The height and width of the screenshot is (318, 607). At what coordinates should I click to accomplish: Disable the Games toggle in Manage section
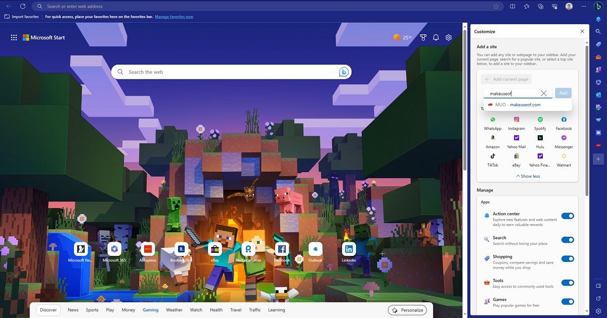[x=568, y=301]
